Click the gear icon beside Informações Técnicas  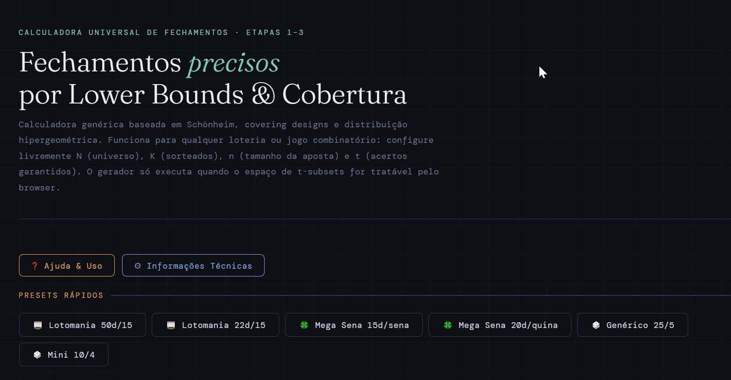pyautogui.click(x=138, y=266)
